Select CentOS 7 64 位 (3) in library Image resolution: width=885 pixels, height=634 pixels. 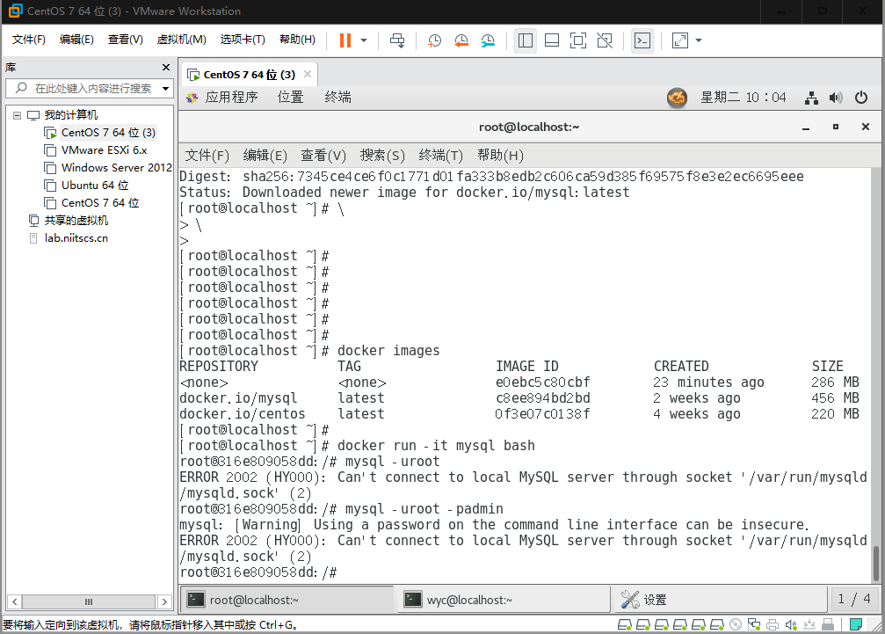click(108, 132)
